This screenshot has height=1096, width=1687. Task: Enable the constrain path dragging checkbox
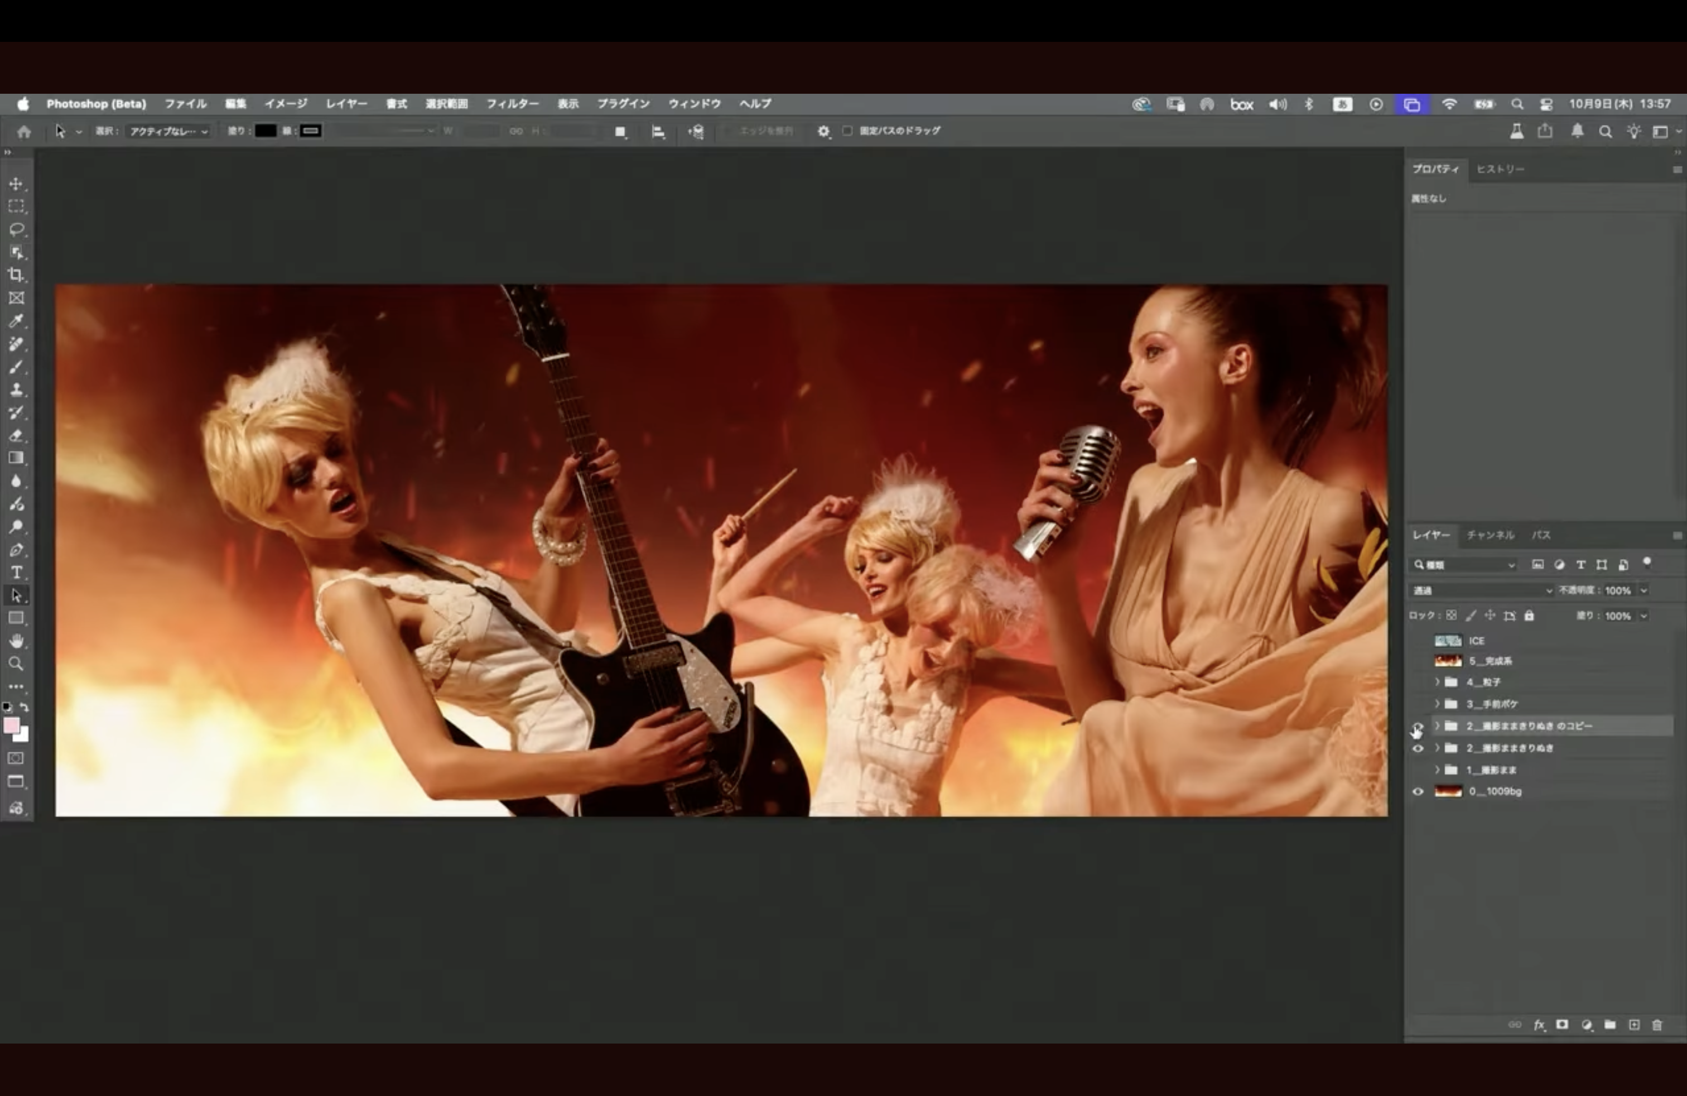pyautogui.click(x=847, y=131)
